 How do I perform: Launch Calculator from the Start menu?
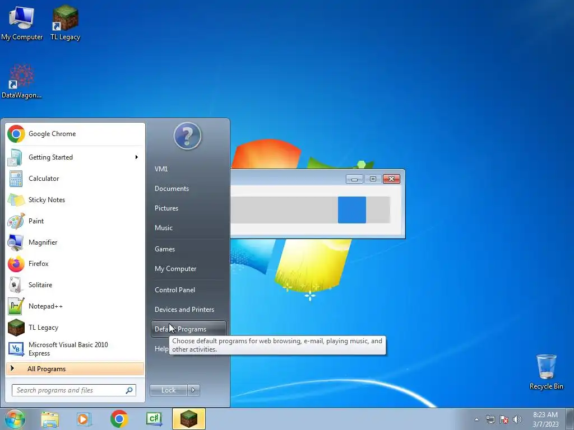coord(75,179)
